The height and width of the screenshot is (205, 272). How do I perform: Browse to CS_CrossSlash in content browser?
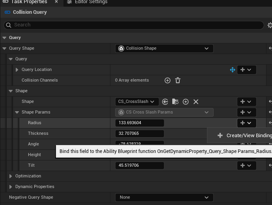pos(175,102)
